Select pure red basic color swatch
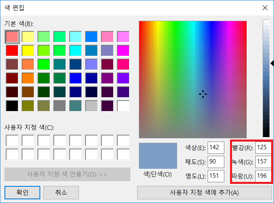This screenshot has width=274, height=203. (12, 50)
